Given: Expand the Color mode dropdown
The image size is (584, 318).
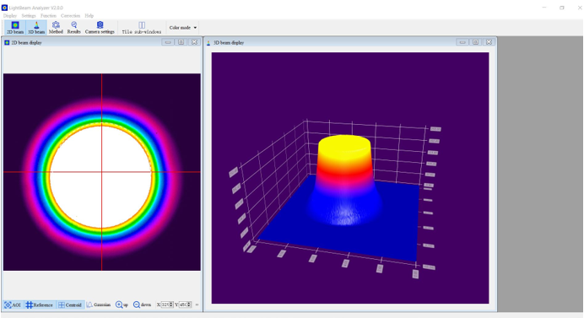Looking at the screenshot, I should (183, 28).
